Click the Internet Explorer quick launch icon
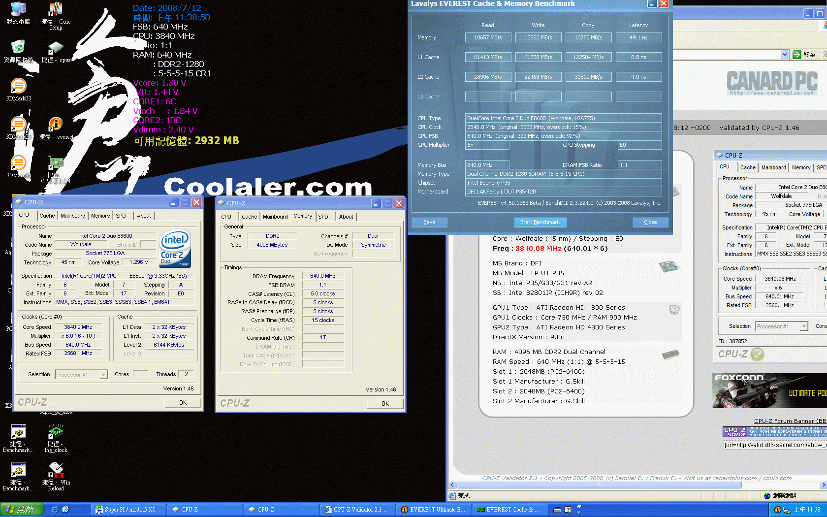The width and height of the screenshot is (827, 517). coord(55,510)
